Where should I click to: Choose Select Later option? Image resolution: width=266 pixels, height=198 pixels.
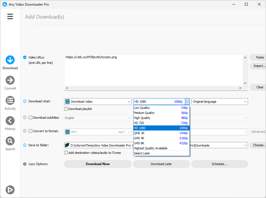click(x=161, y=153)
